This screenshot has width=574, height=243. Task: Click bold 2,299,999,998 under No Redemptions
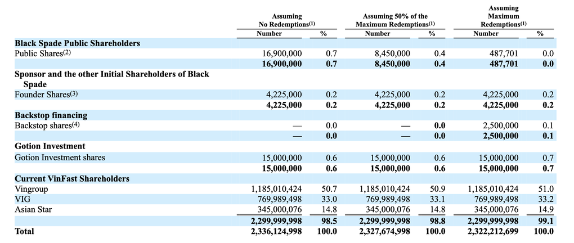click(x=276, y=221)
